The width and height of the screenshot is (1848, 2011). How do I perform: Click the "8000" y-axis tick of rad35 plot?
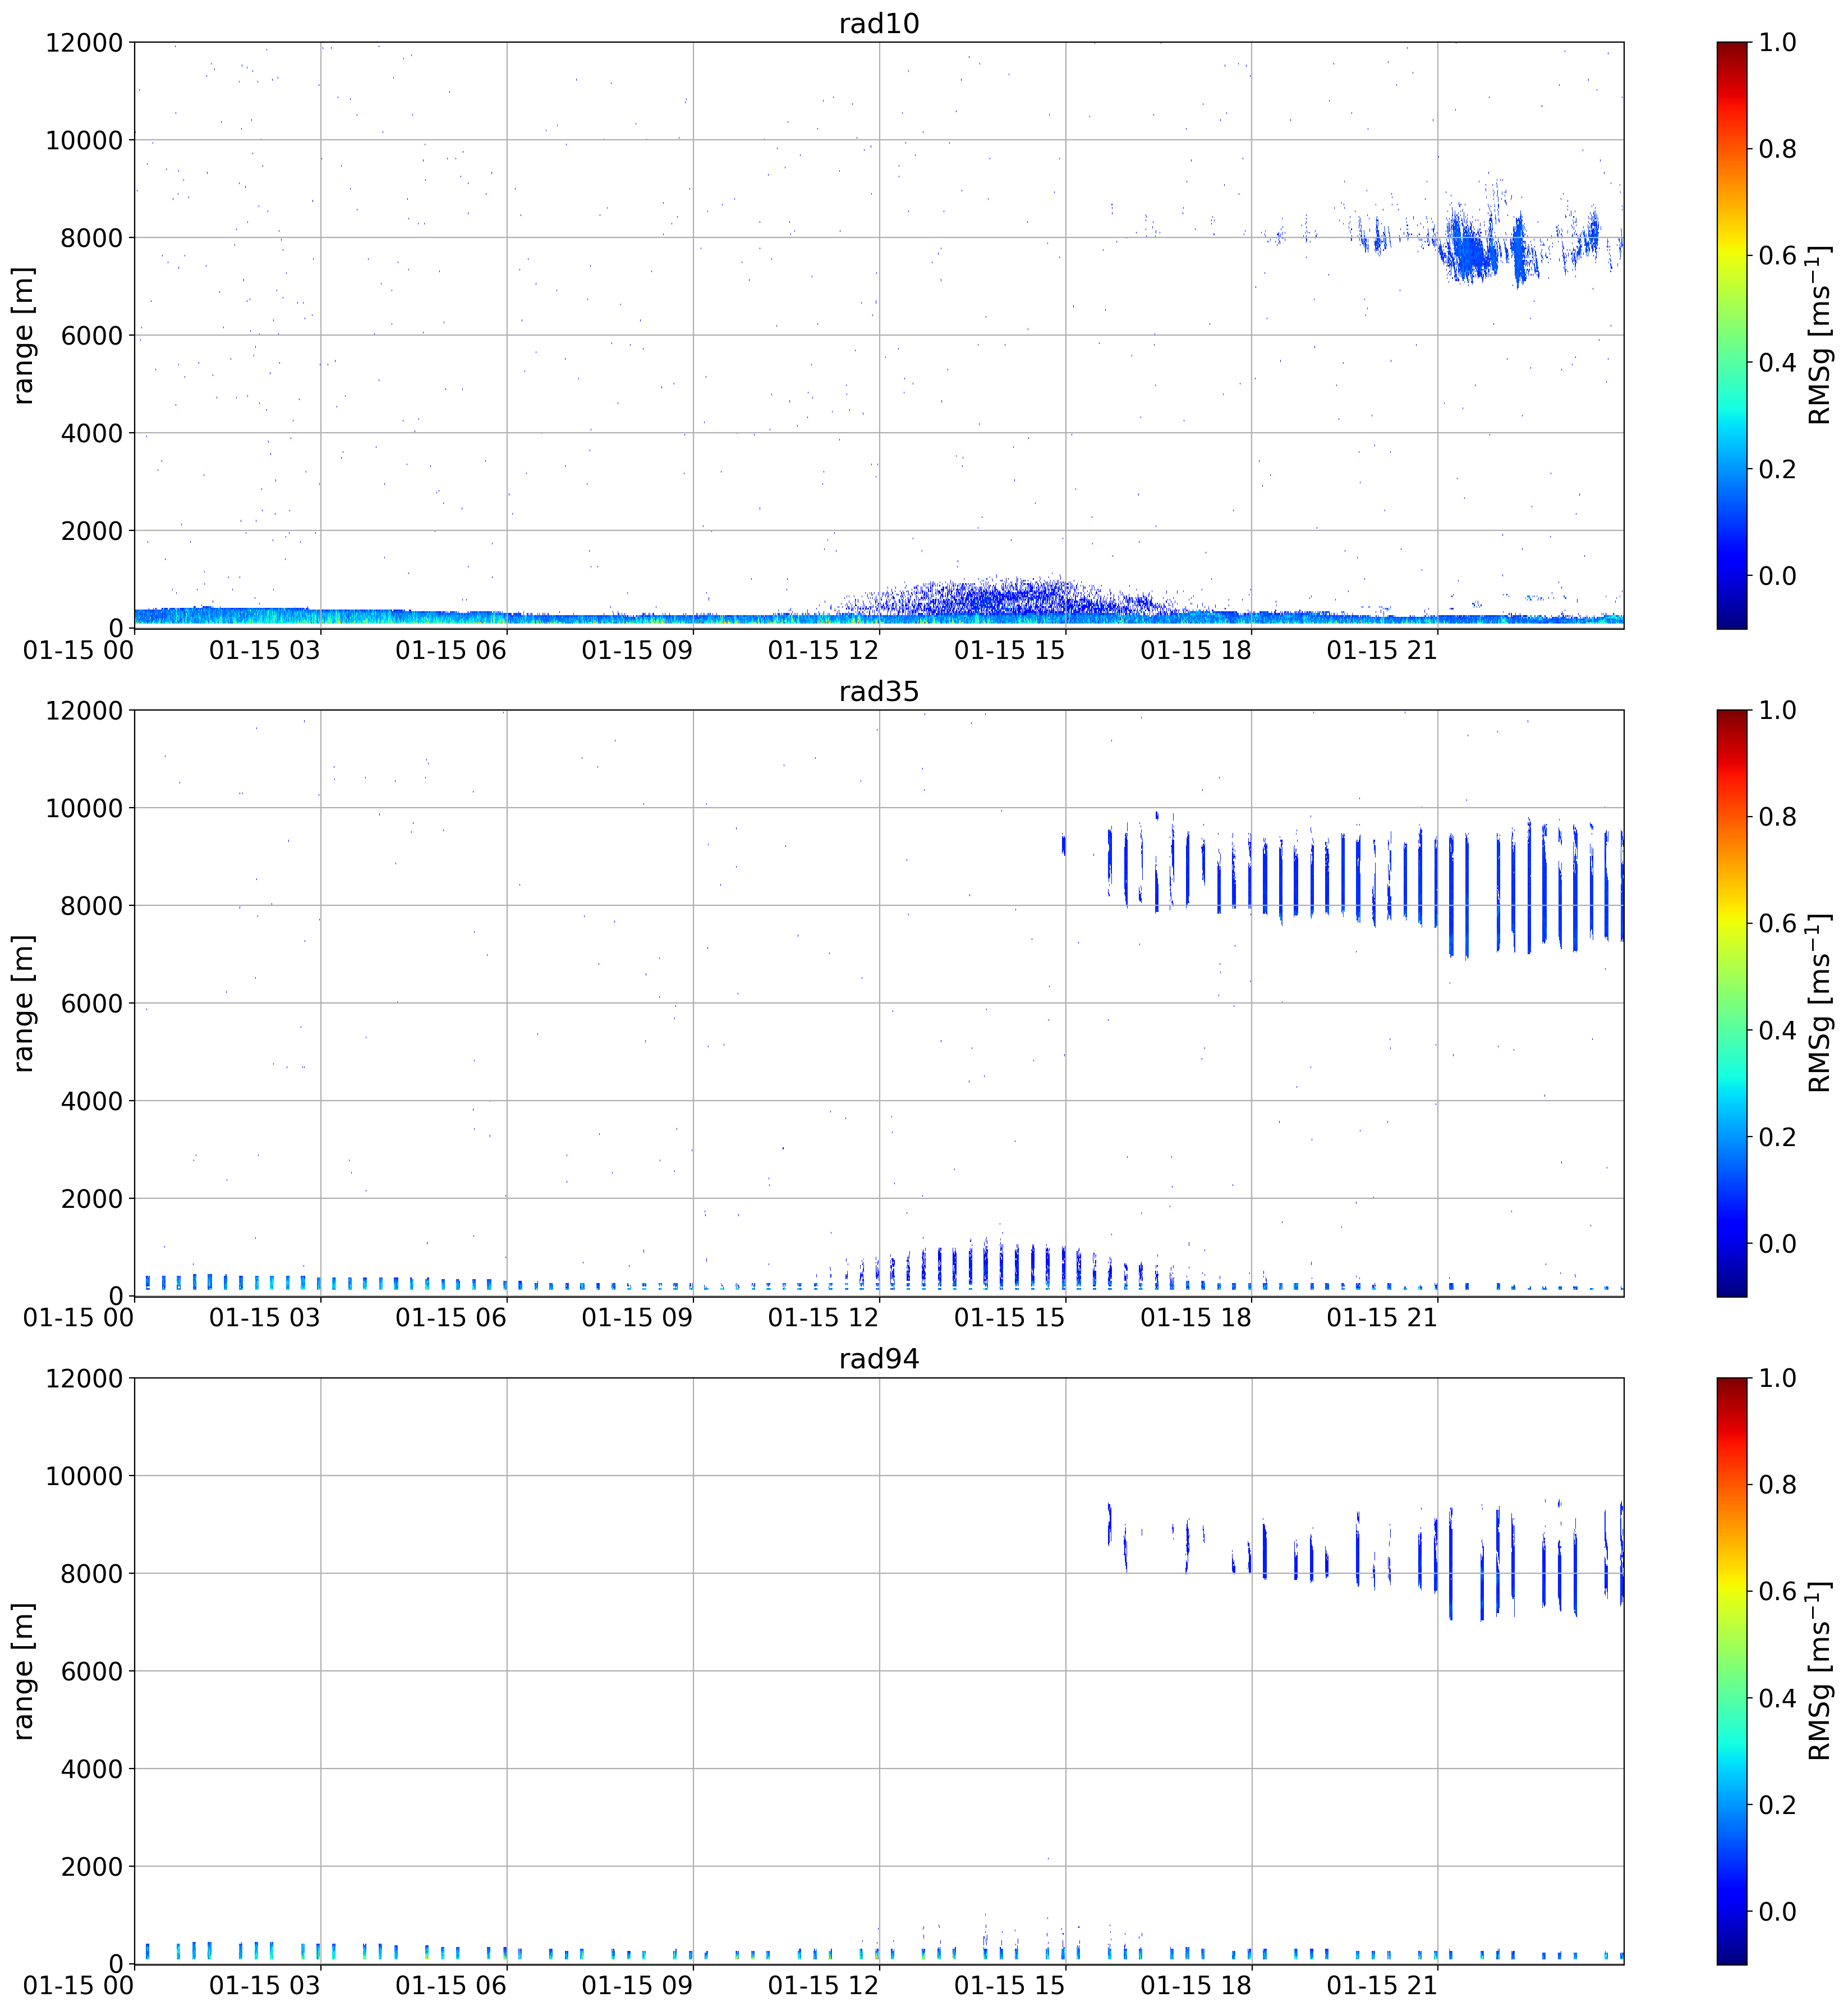(91, 906)
